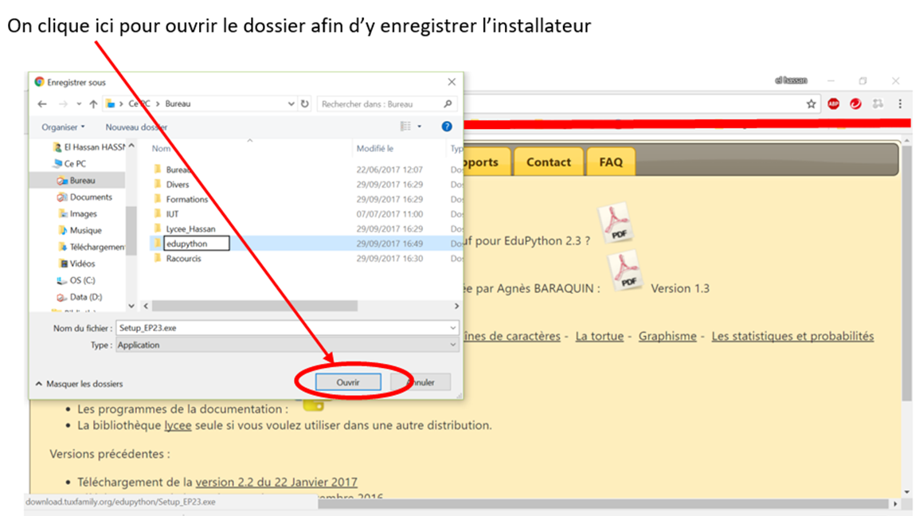Bookmark this page with the star icon

(x=811, y=104)
